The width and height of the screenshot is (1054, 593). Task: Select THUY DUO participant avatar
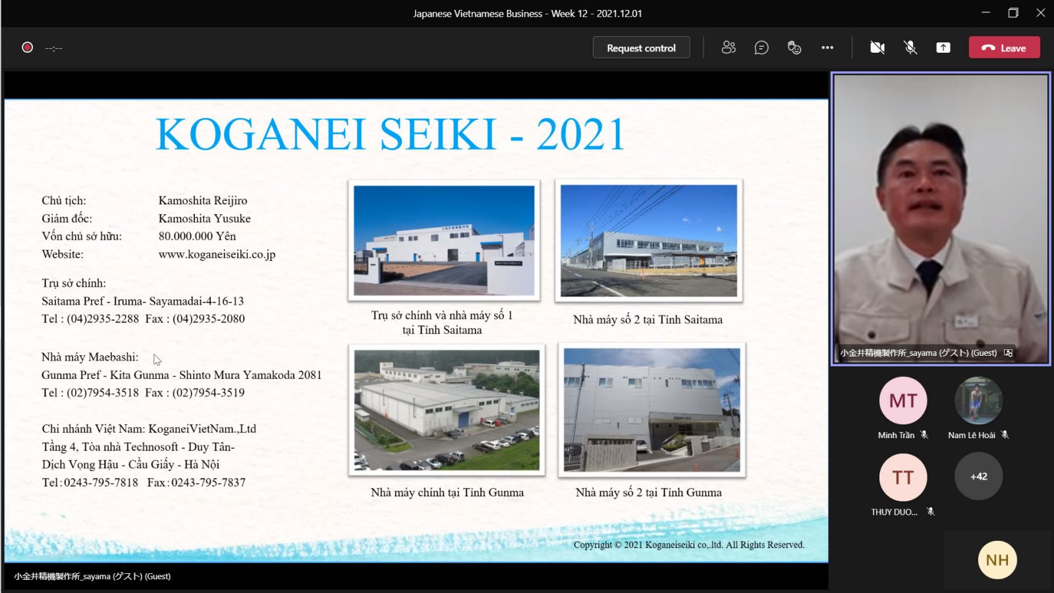click(903, 477)
